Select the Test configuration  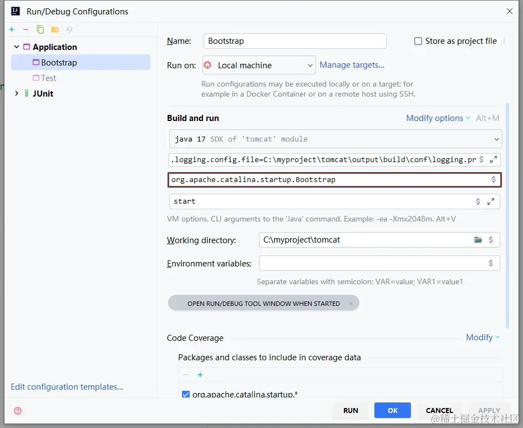[x=48, y=78]
